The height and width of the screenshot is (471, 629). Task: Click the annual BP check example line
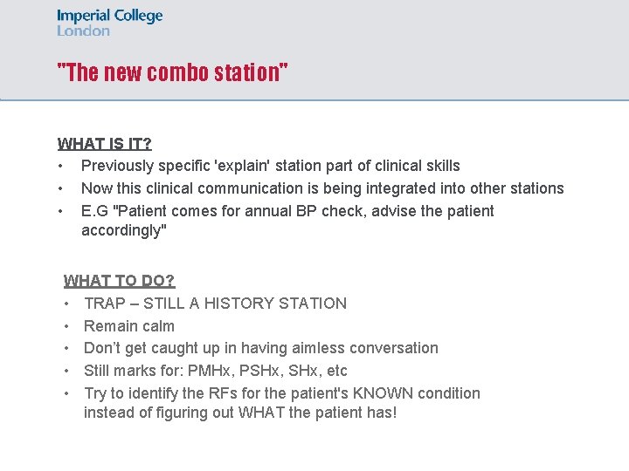click(287, 211)
